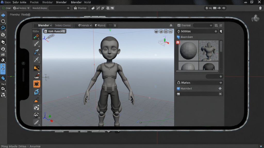Toggle the second viewport shading round button

[161, 31]
